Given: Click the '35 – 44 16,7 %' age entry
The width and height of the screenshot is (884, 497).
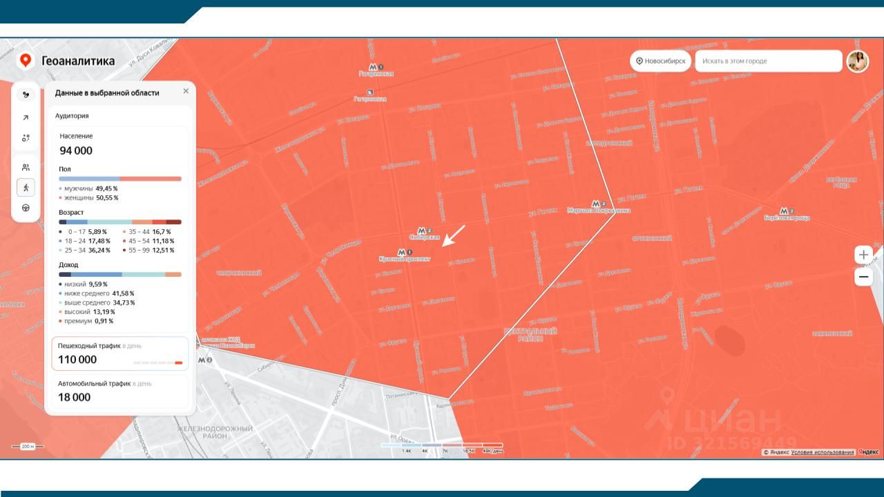Looking at the screenshot, I should click(x=146, y=232).
